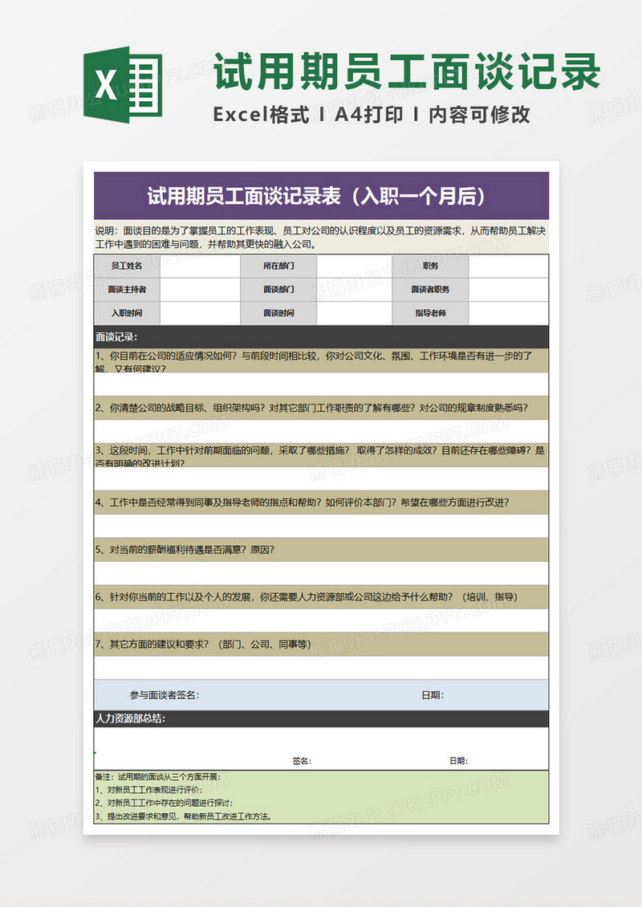
Task: Click the subtitle Excel格式 A4打印 内容可修改
Action: pos(372,115)
